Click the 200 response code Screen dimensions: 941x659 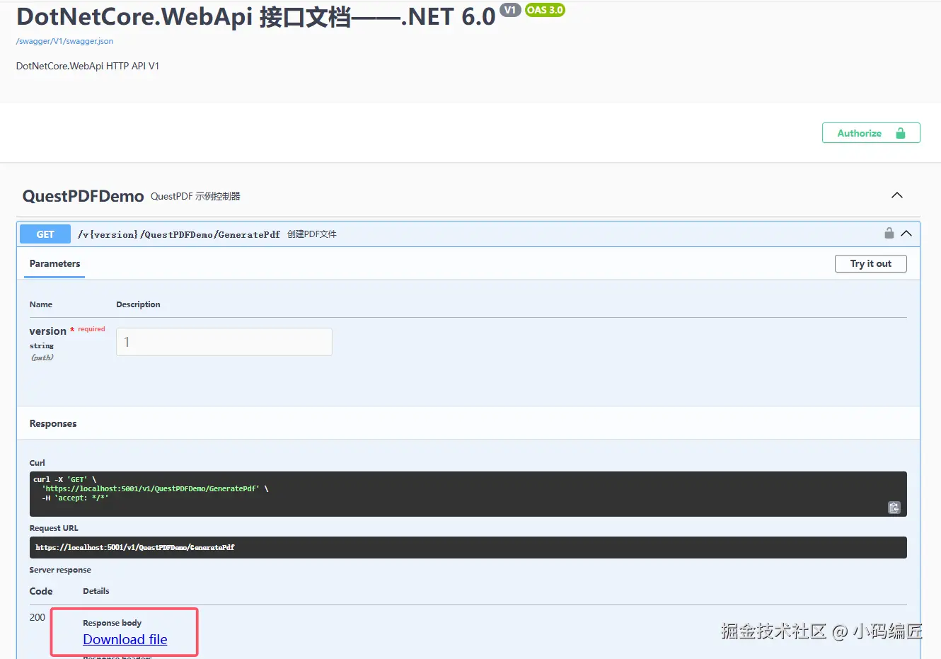[37, 617]
